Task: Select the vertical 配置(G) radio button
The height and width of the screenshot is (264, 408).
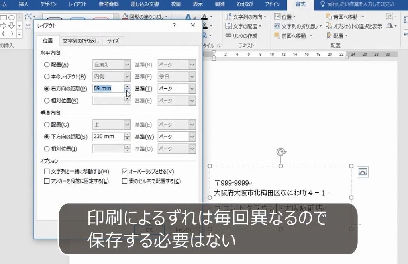Action: 47,125
